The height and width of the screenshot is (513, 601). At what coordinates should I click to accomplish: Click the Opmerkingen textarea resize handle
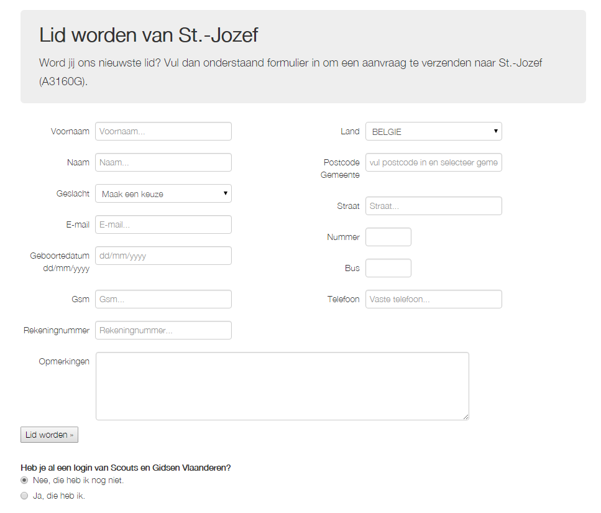(x=466, y=417)
